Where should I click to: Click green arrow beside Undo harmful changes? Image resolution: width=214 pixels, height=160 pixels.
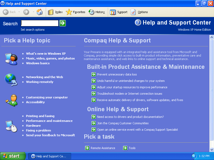point(94,81)
